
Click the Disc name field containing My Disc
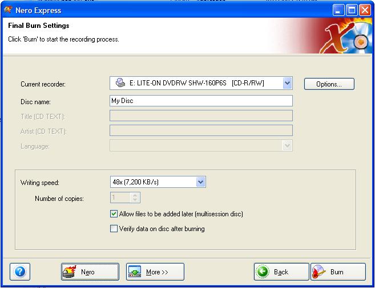pyautogui.click(x=201, y=101)
